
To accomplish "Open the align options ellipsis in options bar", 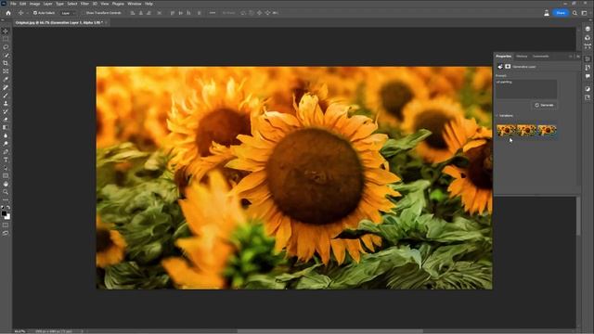I will 213,13.
